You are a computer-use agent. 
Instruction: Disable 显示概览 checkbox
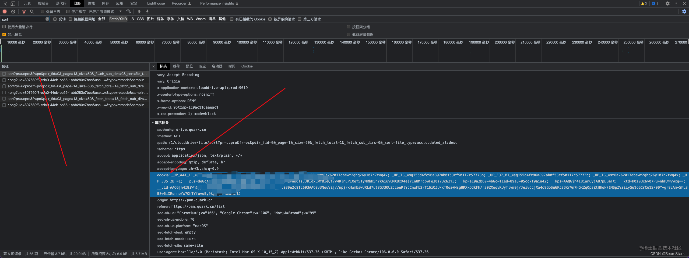coord(4,34)
